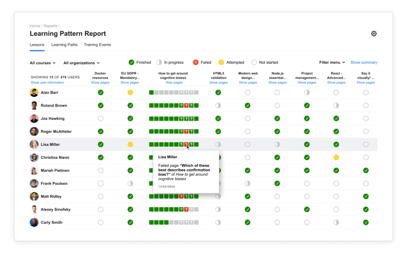This screenshot has height=255, width=407.
Task: Open the All organizations dropdown
Action: 82,63
